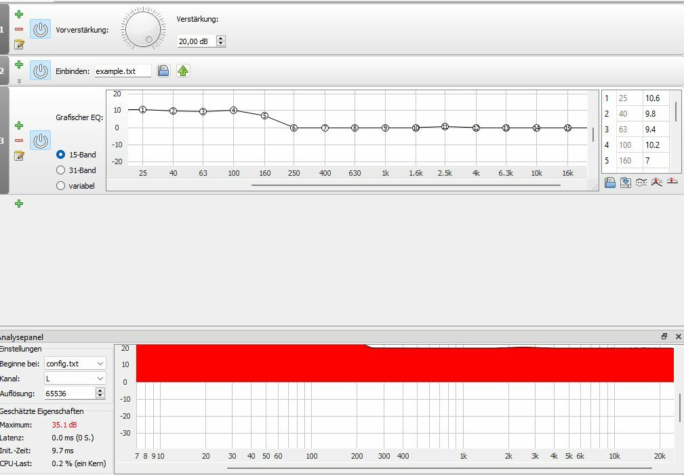
Task: Open the included file via green arrow
Action: point(183,71)
